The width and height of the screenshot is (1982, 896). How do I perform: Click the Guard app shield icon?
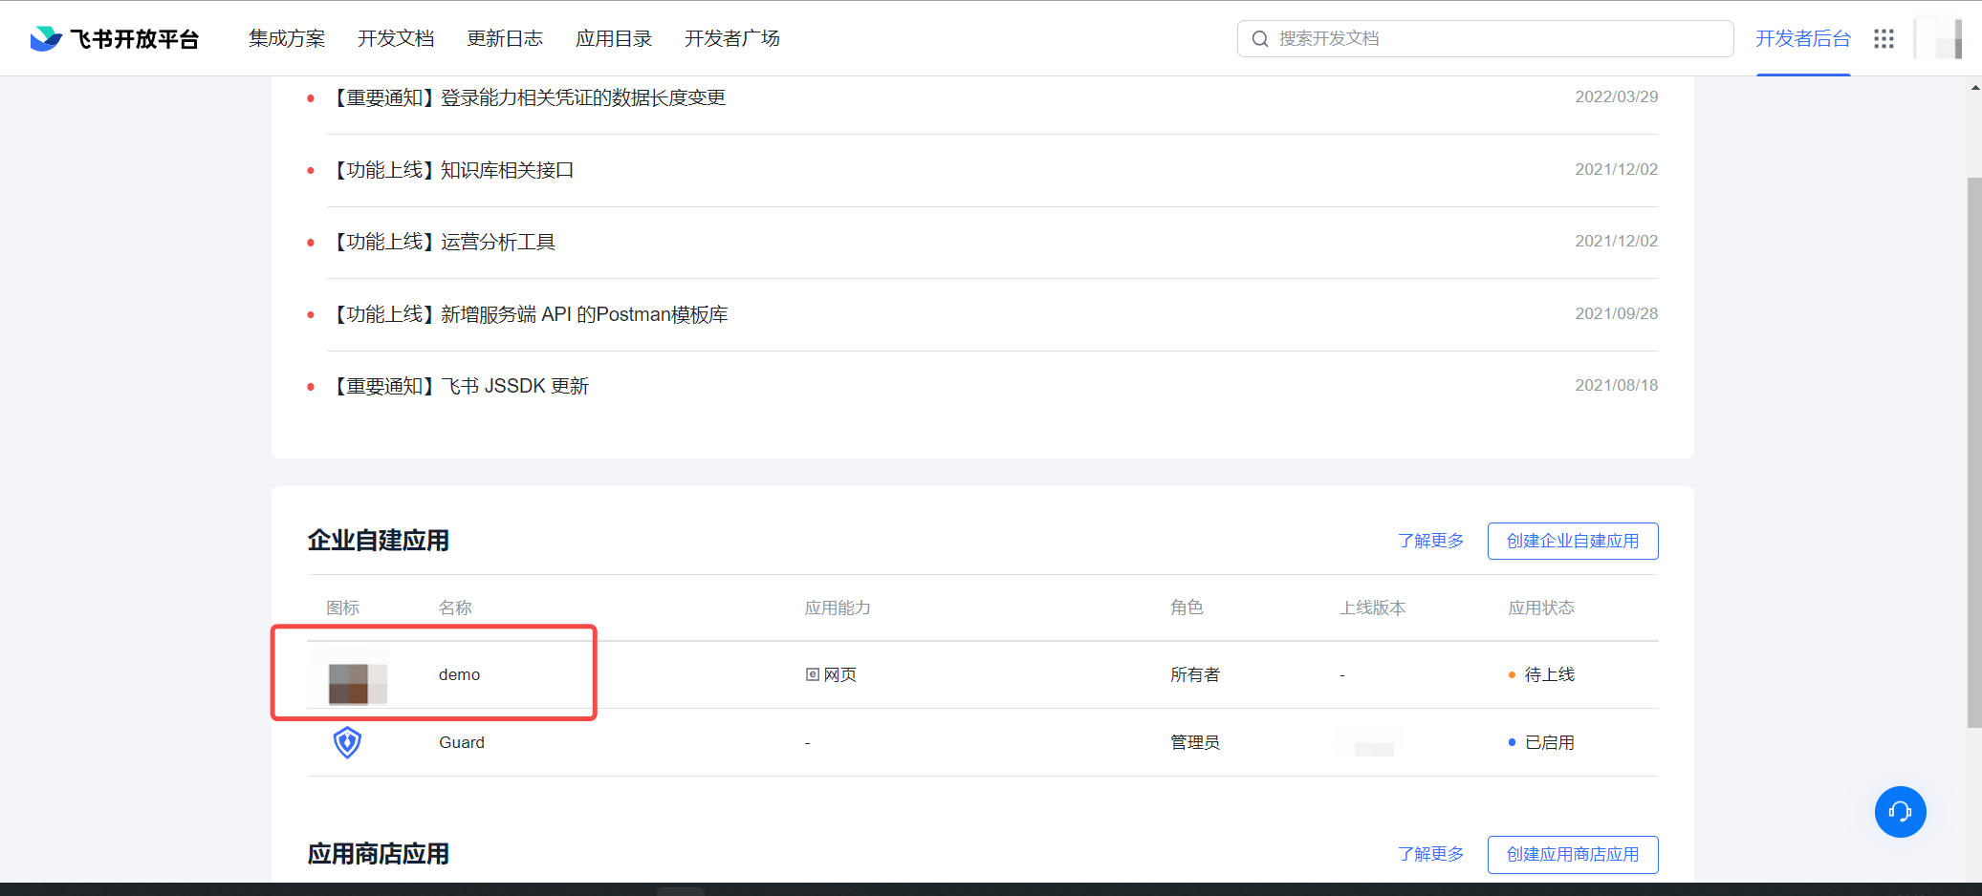click(347, 742)
